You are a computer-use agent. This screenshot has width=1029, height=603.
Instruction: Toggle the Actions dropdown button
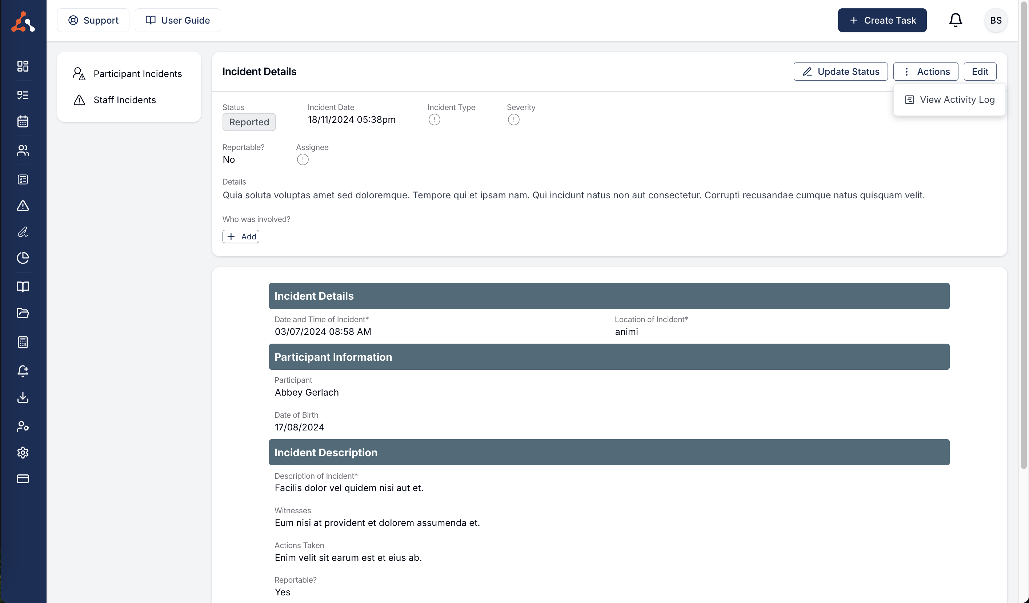[926, 72]
